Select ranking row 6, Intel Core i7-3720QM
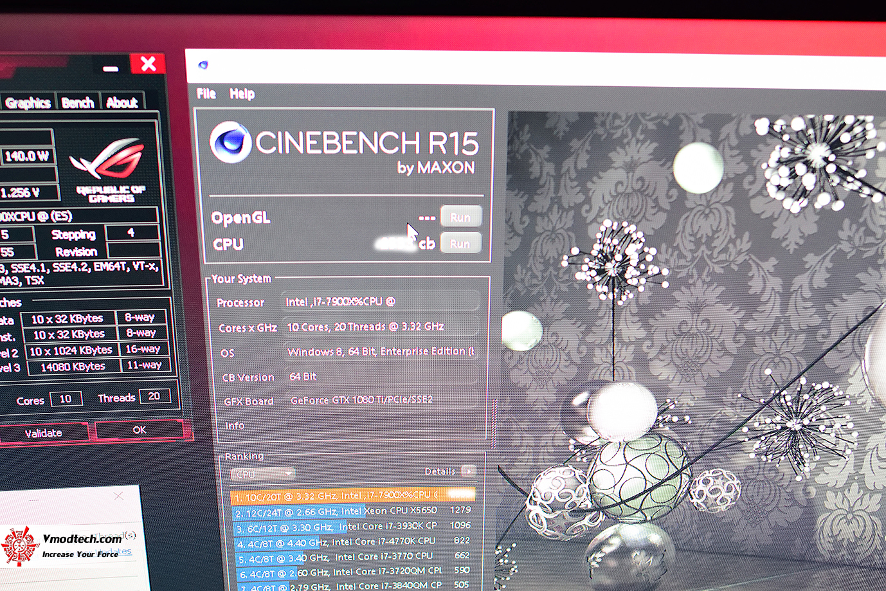 (x=355, y=572)
